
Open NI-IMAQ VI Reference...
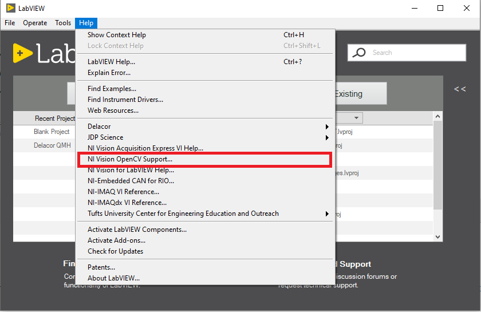(205, 192)
